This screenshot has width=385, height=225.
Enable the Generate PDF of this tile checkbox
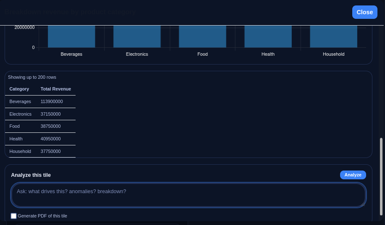click(x=14, y=216)
